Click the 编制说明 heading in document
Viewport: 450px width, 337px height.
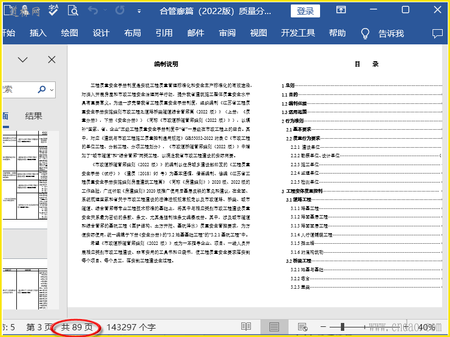(166, 64)
